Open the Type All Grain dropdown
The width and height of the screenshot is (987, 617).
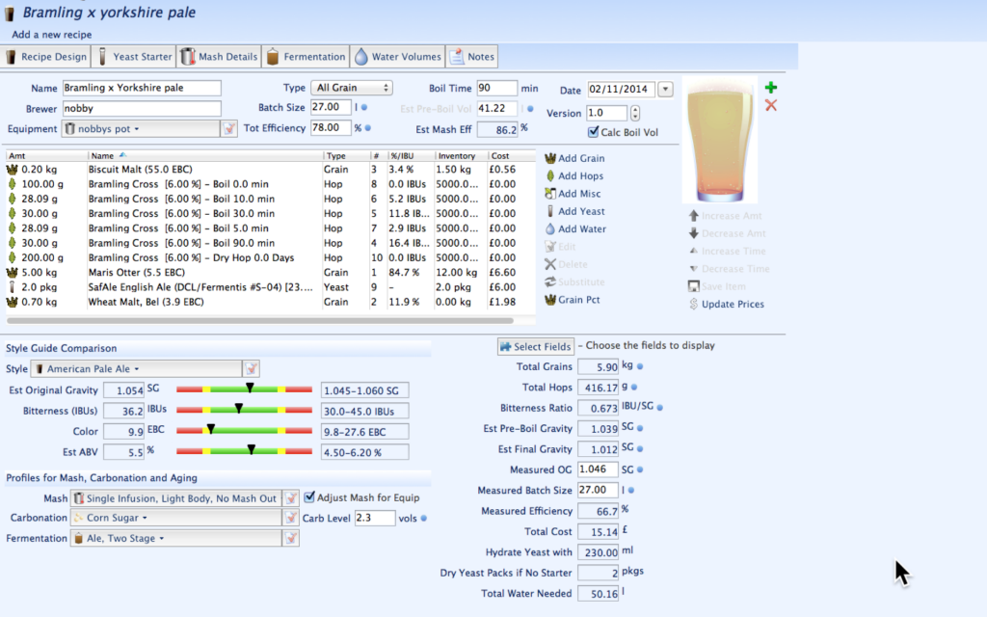click(351, 88)
